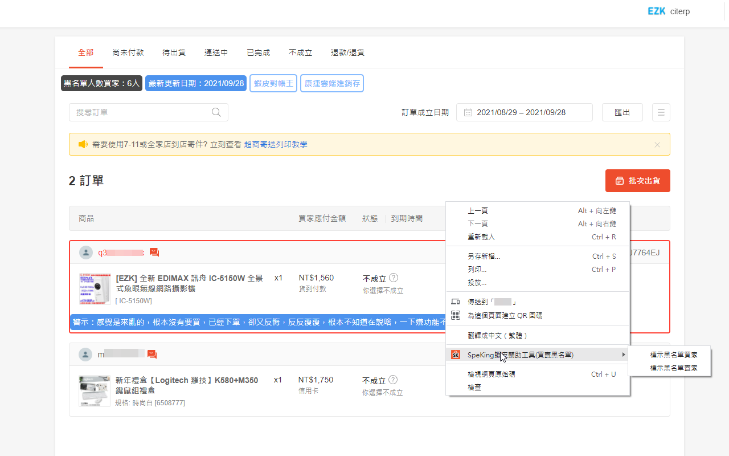This screenshot has height=456, width=729.
Task: Click the 批次出貨 button
Action: click(637, 181)
